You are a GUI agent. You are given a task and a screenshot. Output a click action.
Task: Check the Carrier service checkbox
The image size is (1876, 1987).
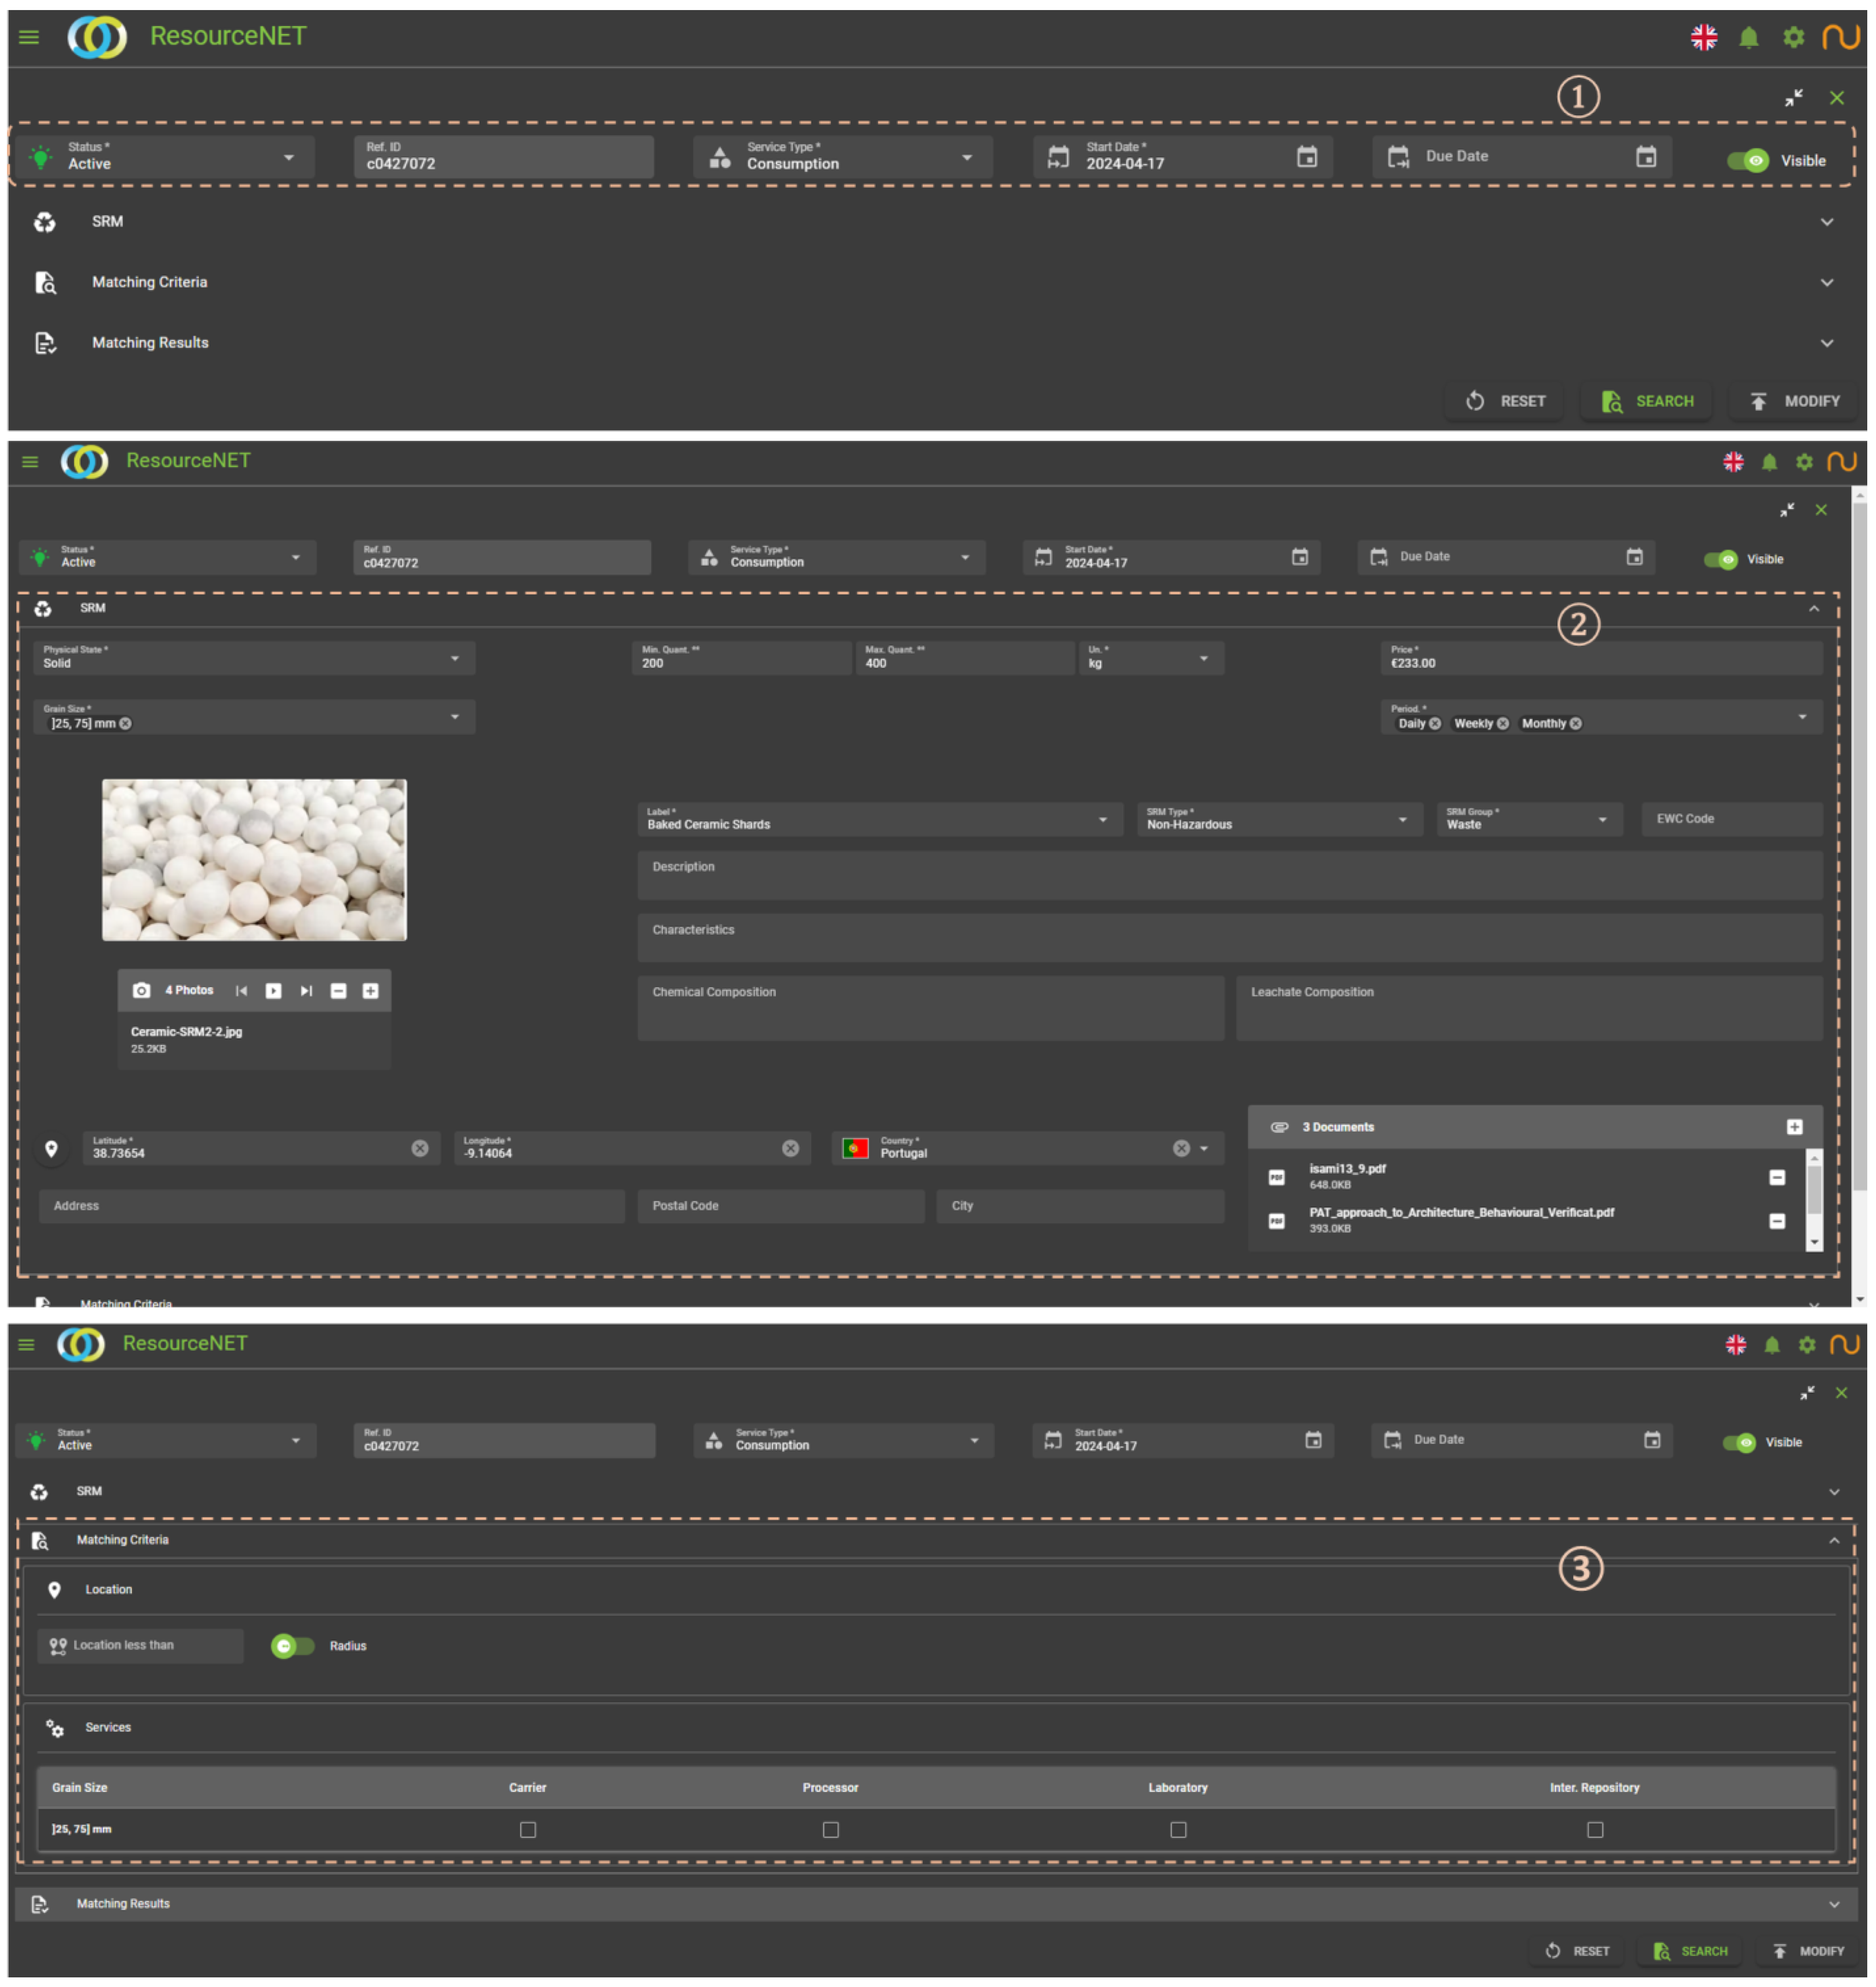(x=528, y=1829)
